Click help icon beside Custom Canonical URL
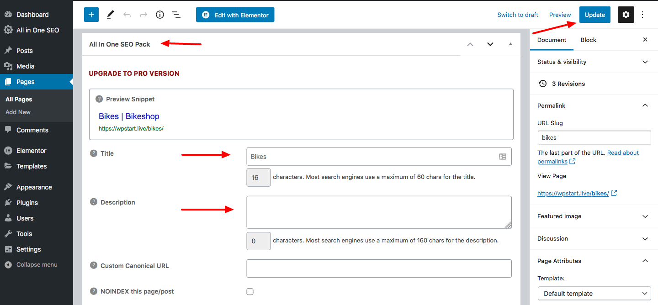 [x=94, y=265]
